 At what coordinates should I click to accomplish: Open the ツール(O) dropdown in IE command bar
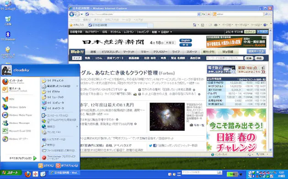[x=256, y=25]
